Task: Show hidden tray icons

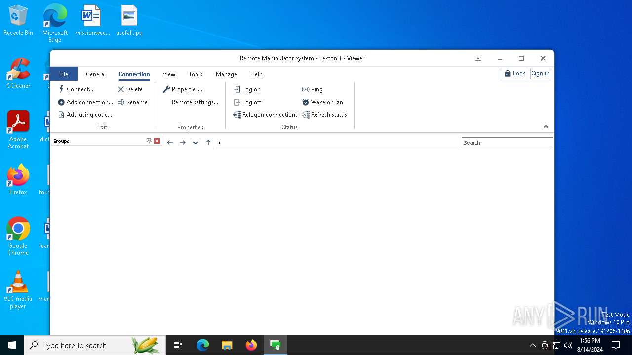Action: click(x=532, y=345)
